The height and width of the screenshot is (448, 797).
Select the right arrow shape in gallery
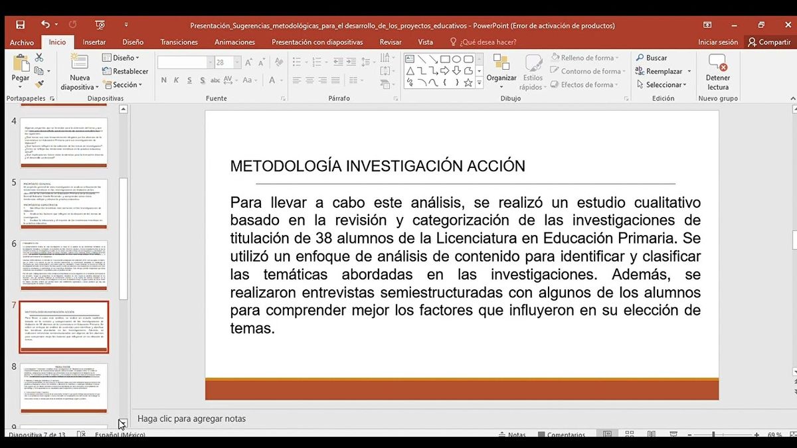click(446, 71)
